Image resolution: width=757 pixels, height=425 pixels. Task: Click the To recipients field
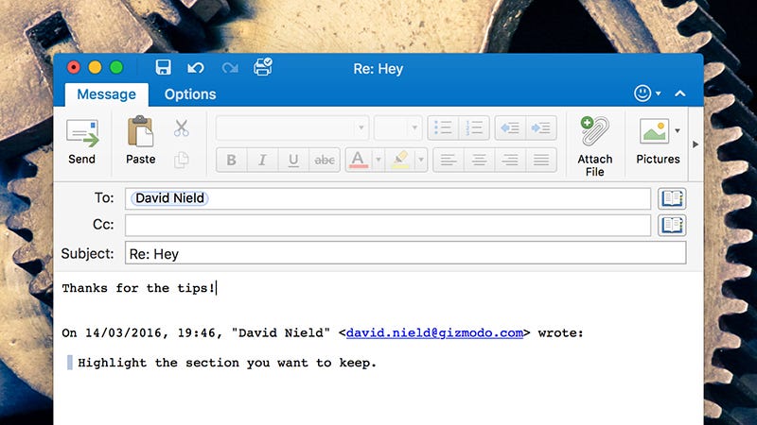[388, 198]
